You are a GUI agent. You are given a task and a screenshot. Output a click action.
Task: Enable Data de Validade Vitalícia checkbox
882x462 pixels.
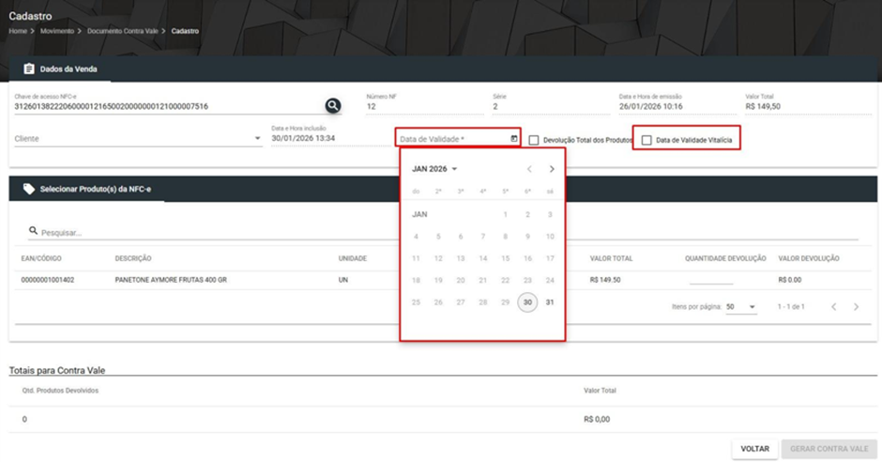(646, 140)
